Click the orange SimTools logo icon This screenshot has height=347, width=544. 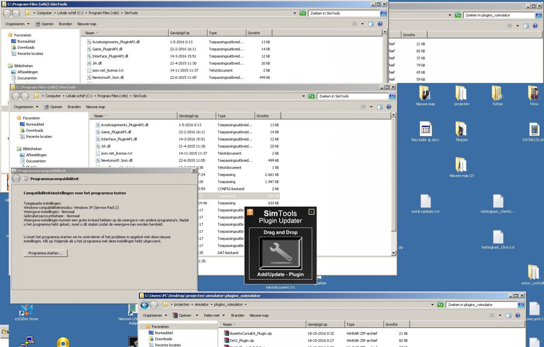point(250,212)
